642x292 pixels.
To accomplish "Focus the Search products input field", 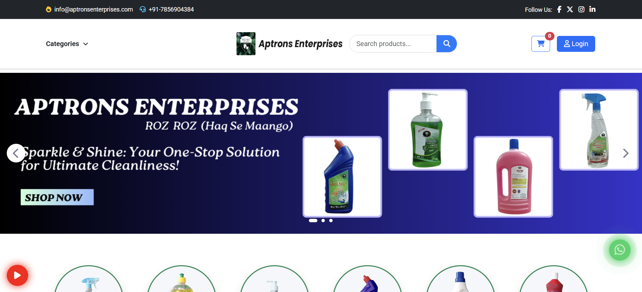I will coord(393,44).
